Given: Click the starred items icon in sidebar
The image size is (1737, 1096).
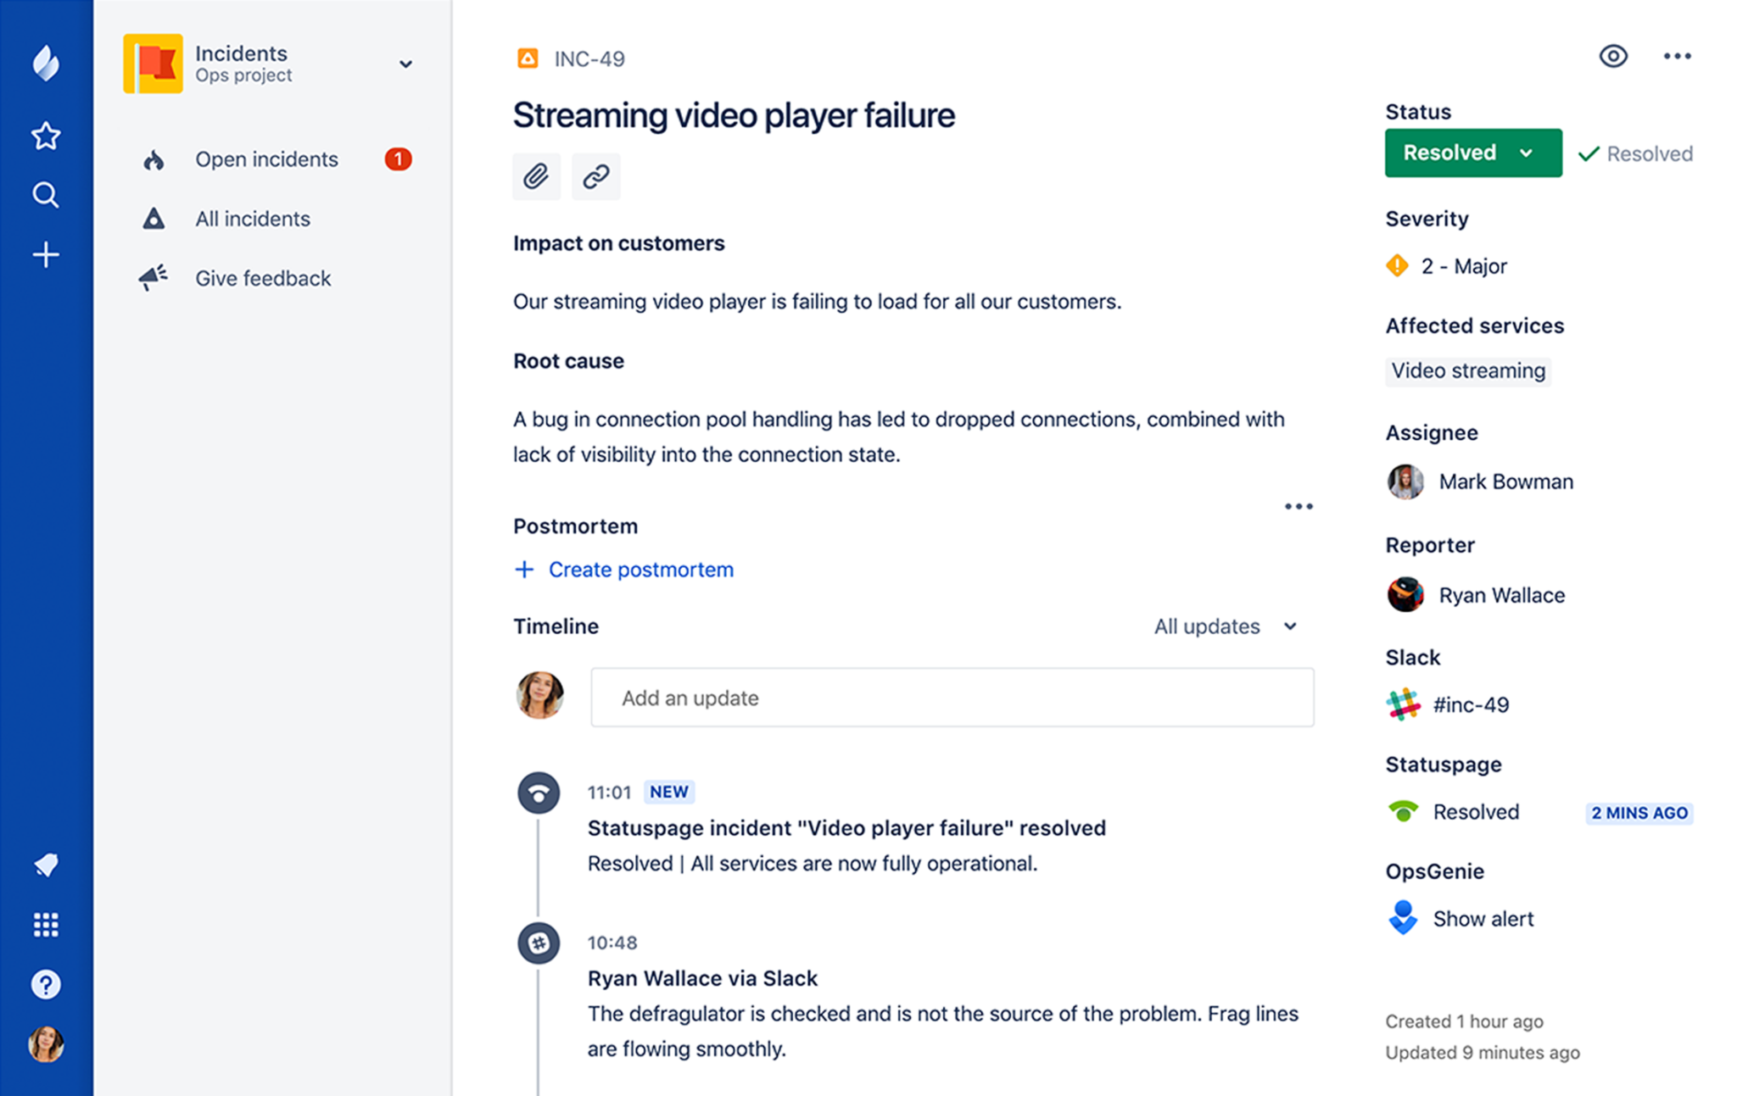Looking at the screenshot, I should (x=46, y=136).
